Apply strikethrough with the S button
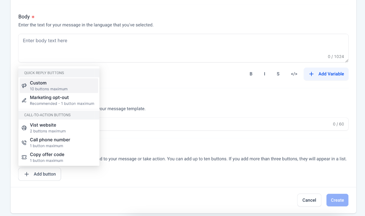This screenshot has height=216, width=365. click(278, 74)
